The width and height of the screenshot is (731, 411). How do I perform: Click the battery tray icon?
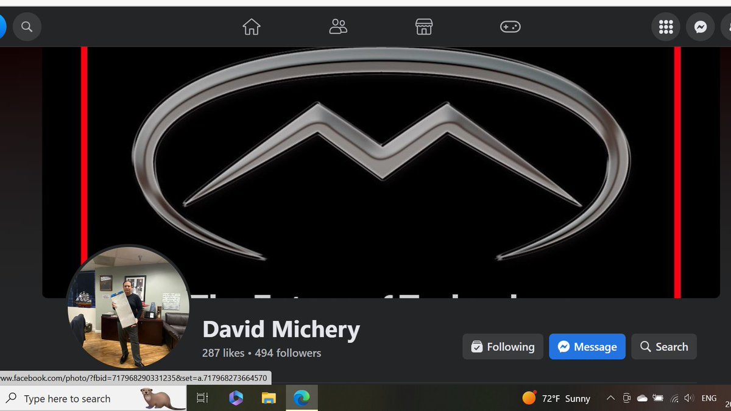click(658, 398)
